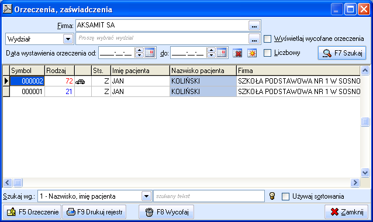
Task: Click F9 Drukuj rejestr button
Action: click(94, 212)
